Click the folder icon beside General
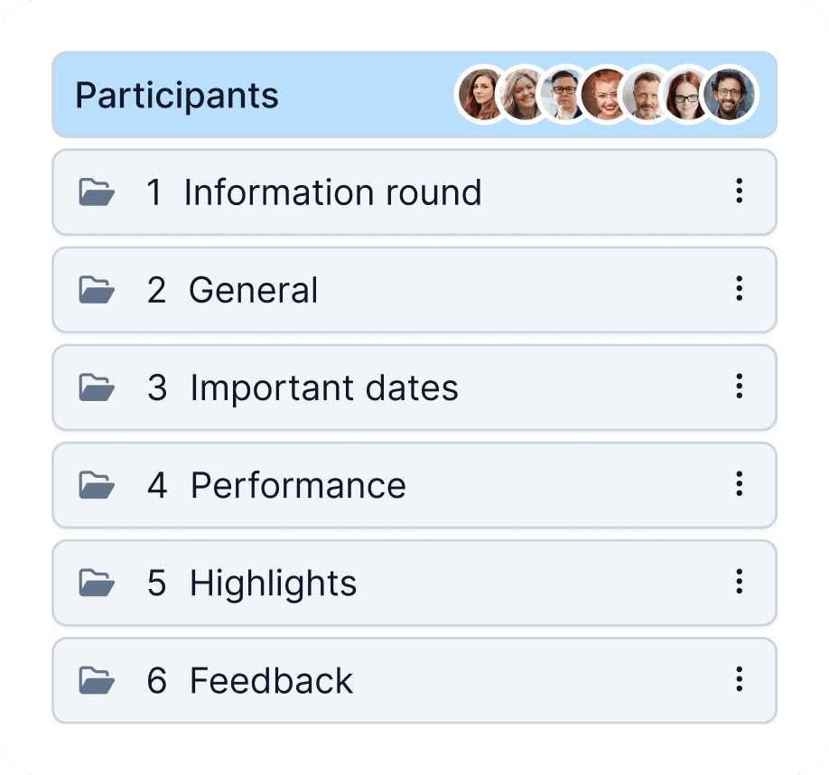Viewport: 829px width, 775px height. [x=97, y=290]
